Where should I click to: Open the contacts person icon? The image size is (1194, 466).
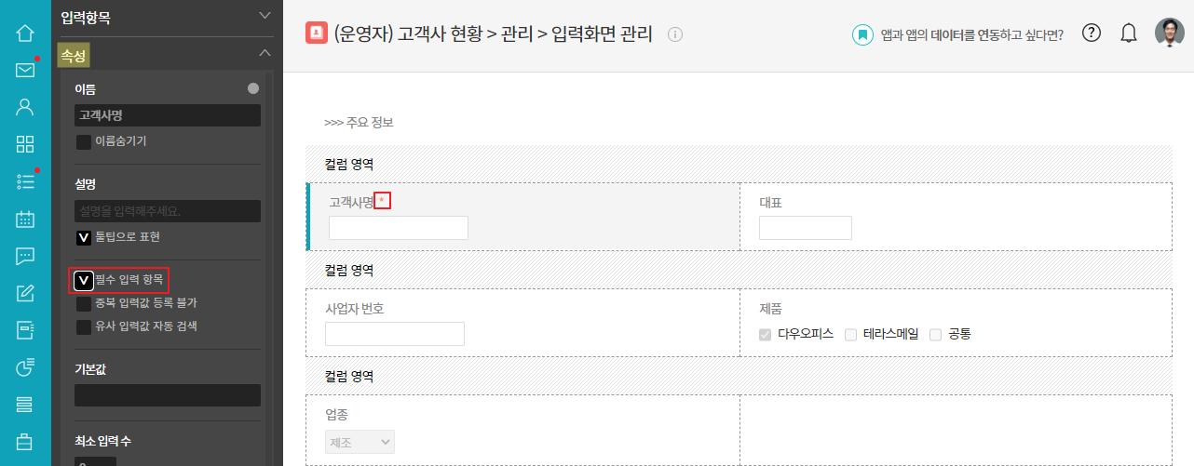pos(25,106)
